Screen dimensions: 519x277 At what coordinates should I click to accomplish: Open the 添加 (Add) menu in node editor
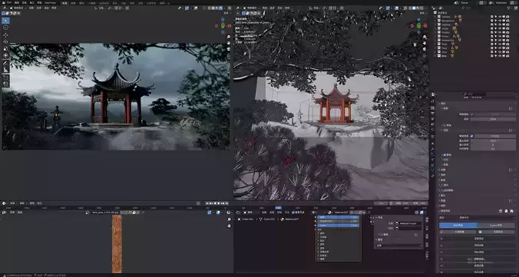pos(279,212)
